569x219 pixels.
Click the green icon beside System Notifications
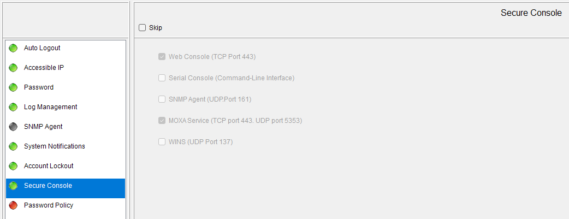pyautogui.click(x=14, y=146)
